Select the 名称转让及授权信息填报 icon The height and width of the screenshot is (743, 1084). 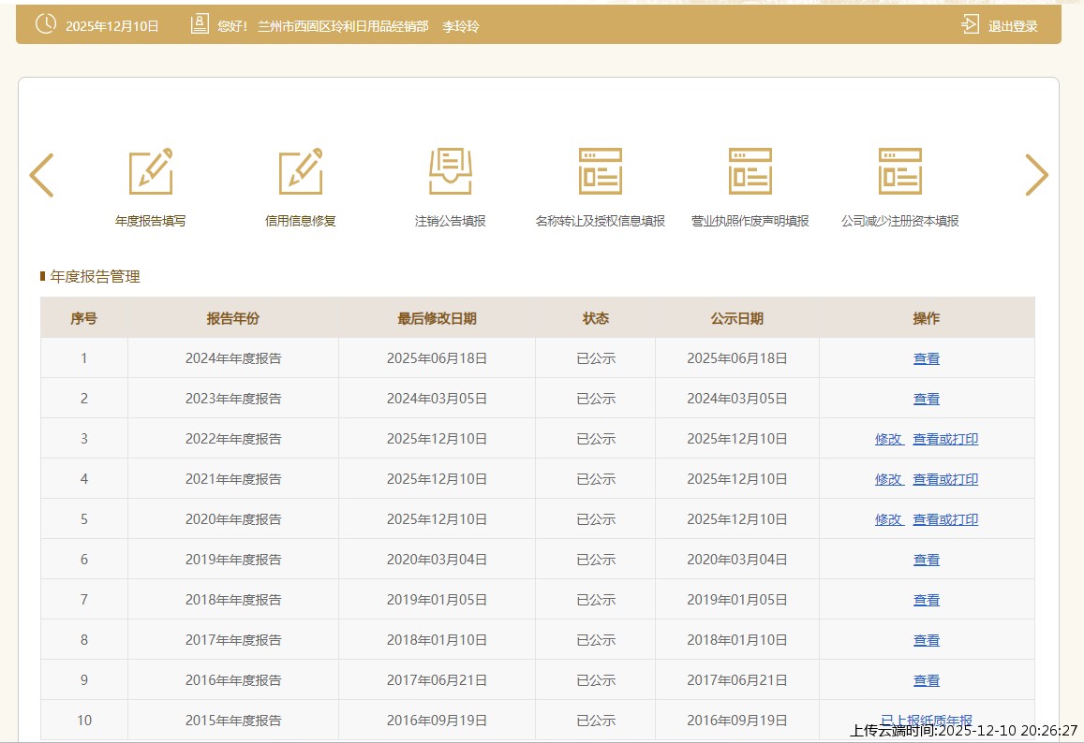(x=600, y=171)
